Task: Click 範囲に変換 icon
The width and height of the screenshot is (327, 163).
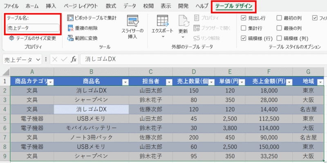Action: 70,38
